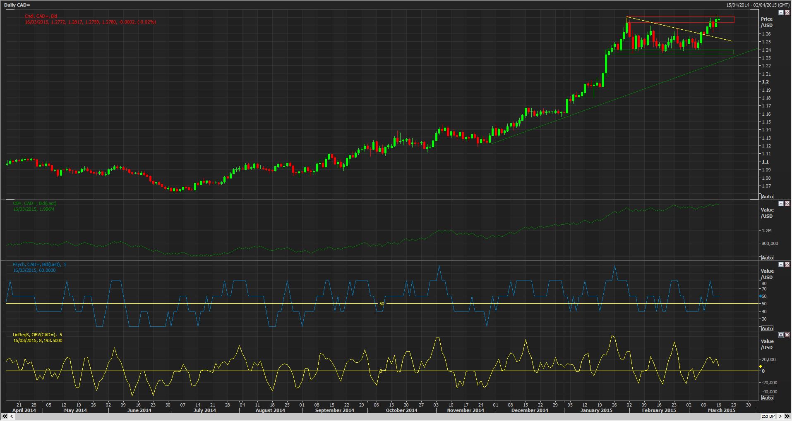Click the '50' level label on Psych line

click(382, 304)
